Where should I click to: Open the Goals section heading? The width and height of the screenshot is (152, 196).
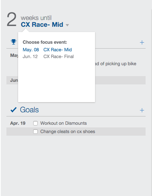(29, 110)
